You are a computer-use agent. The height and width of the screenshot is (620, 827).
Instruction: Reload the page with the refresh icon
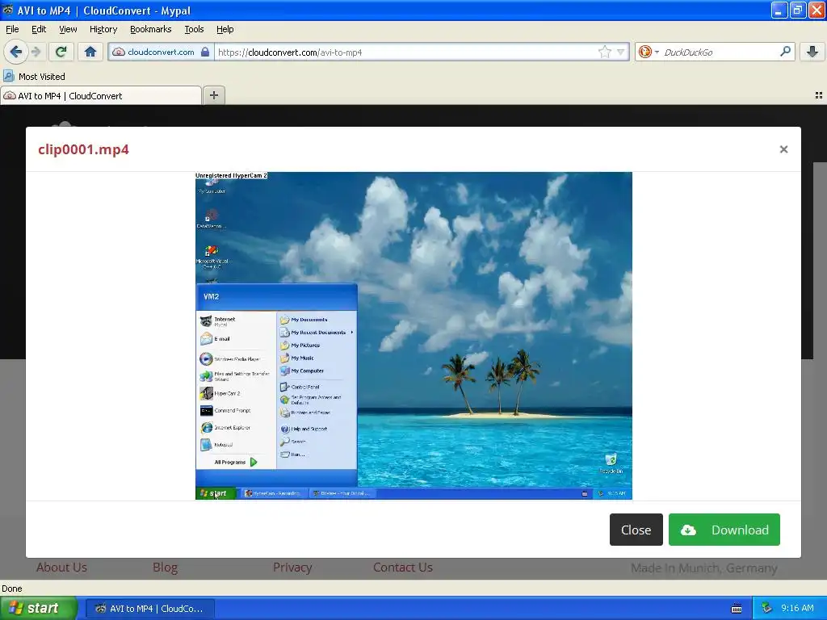click(61, 52)
